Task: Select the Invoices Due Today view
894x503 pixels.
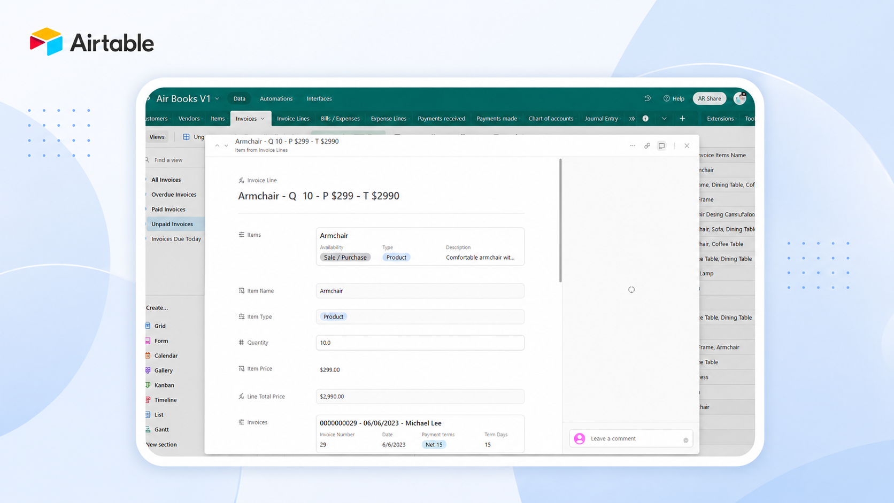Action: point(176,239)
